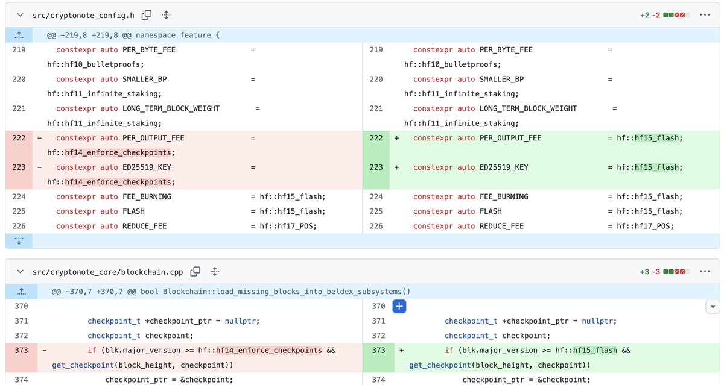Expand lines below line 226 in cryptonote_config.h
This screenshot has width=724, height=385.
click(19, 241)
